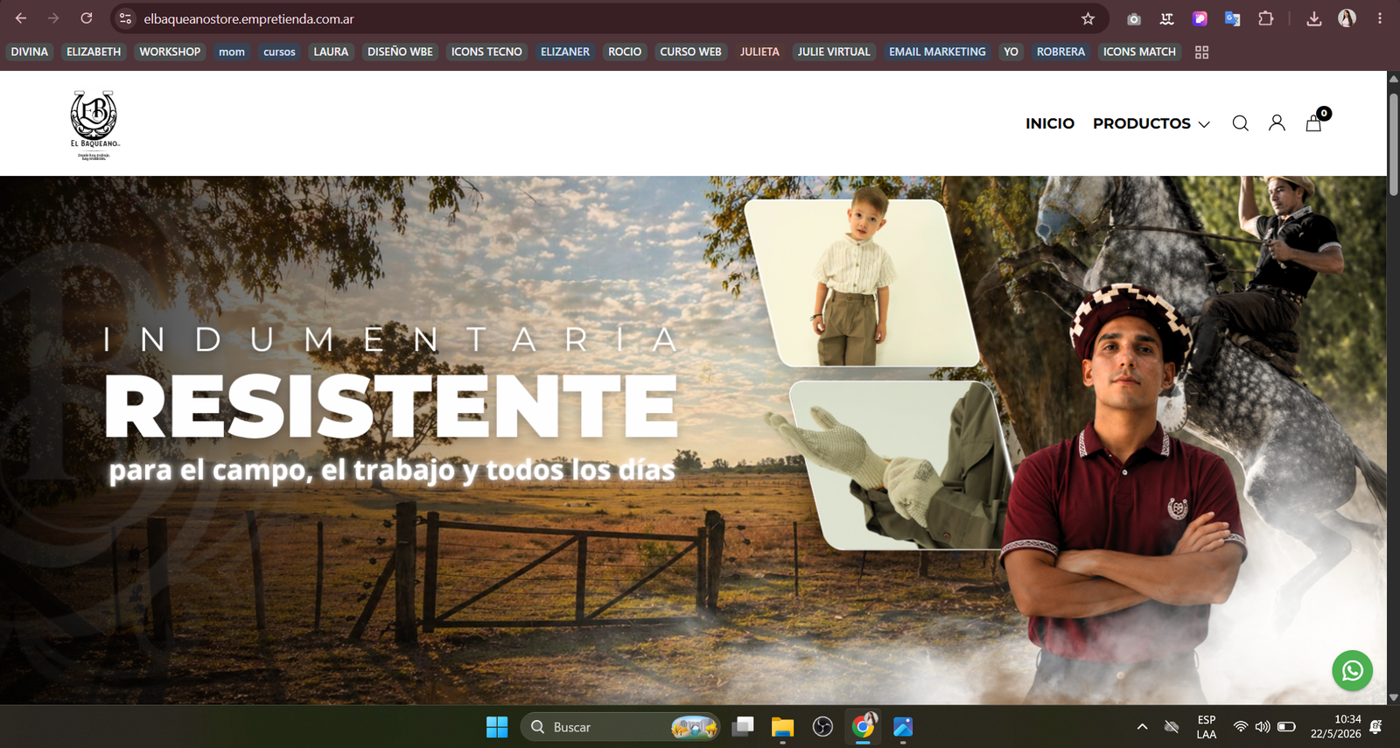
Task: Reload the page in browser
Action: coord(87,18)
